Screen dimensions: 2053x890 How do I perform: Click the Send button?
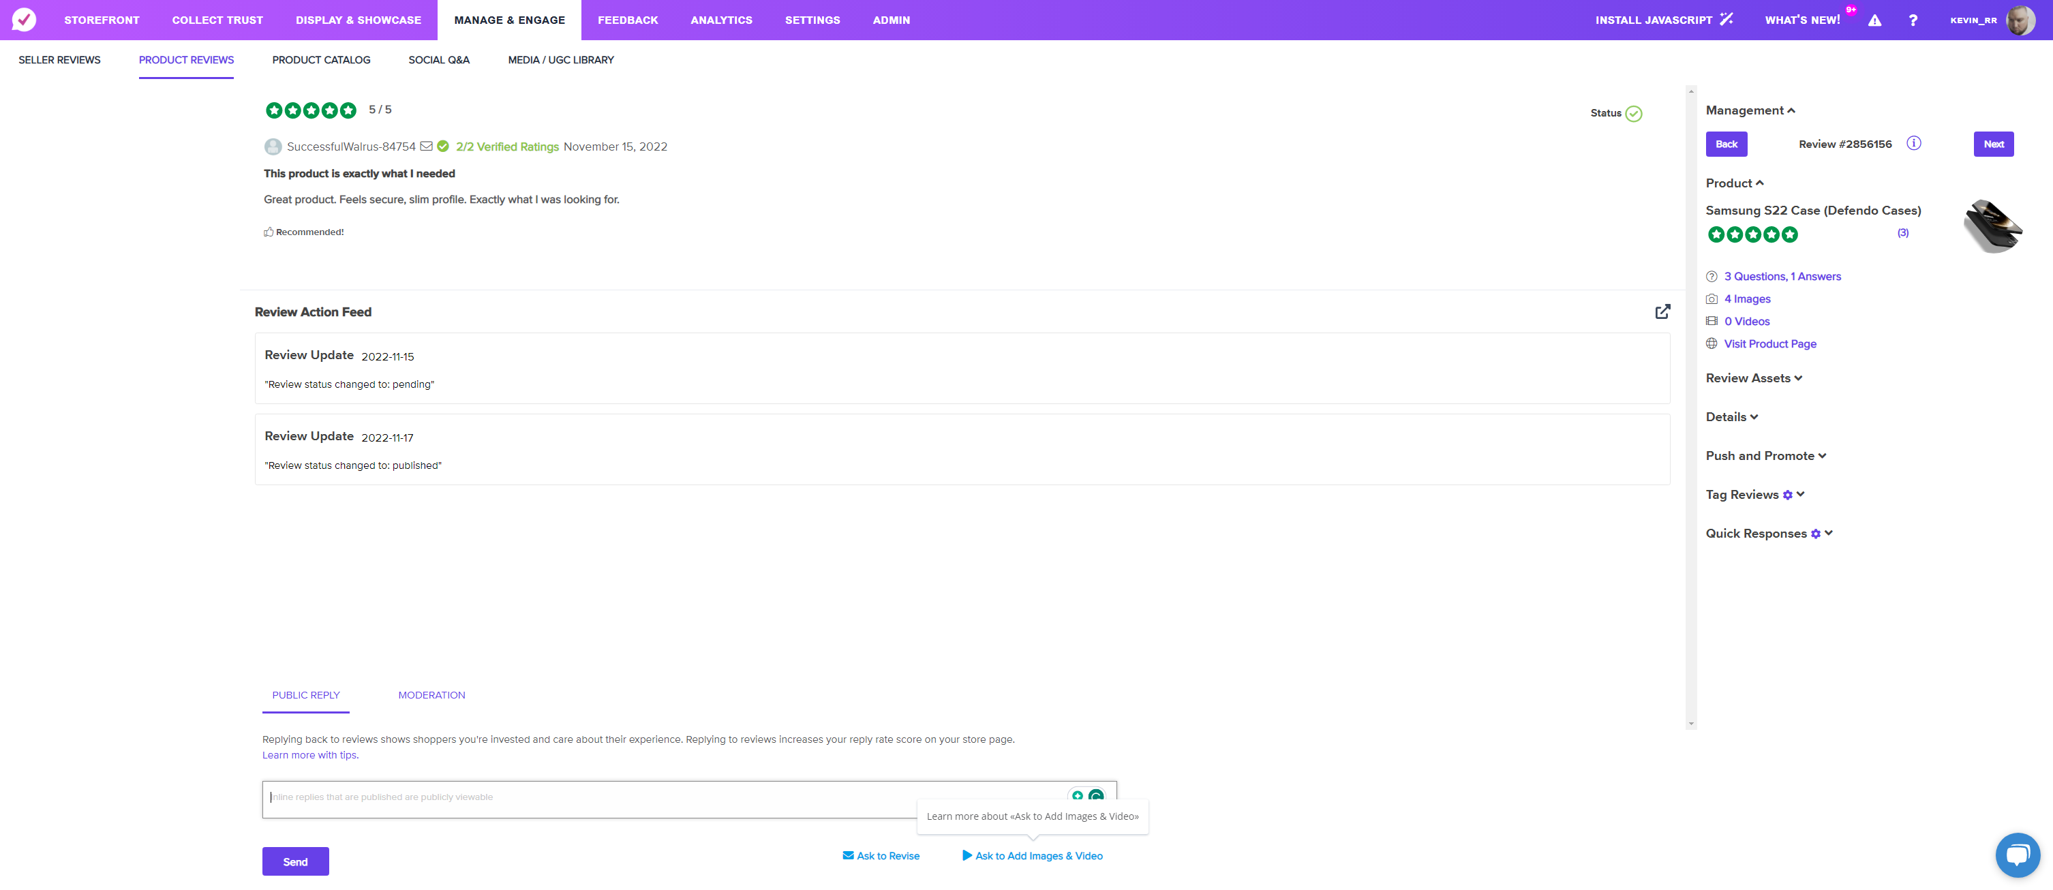pos(296,861)
